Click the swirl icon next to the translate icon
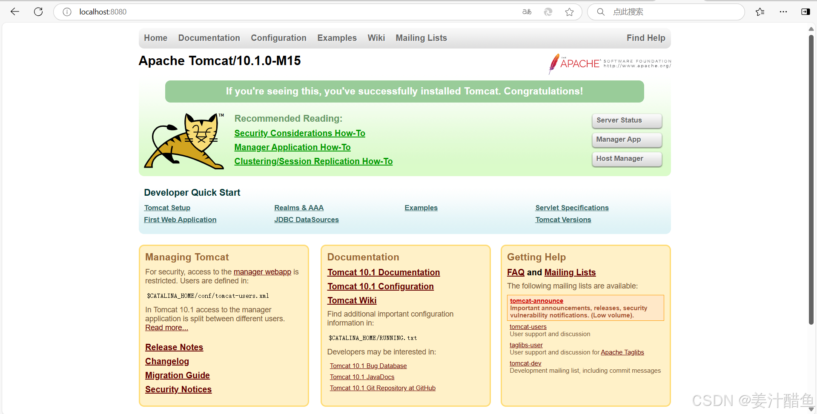817x414 pixels. click(548, 12)
